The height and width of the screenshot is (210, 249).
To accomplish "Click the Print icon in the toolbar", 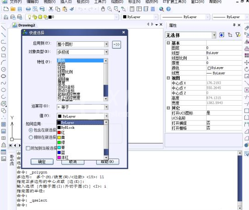I will coord(28,9).
